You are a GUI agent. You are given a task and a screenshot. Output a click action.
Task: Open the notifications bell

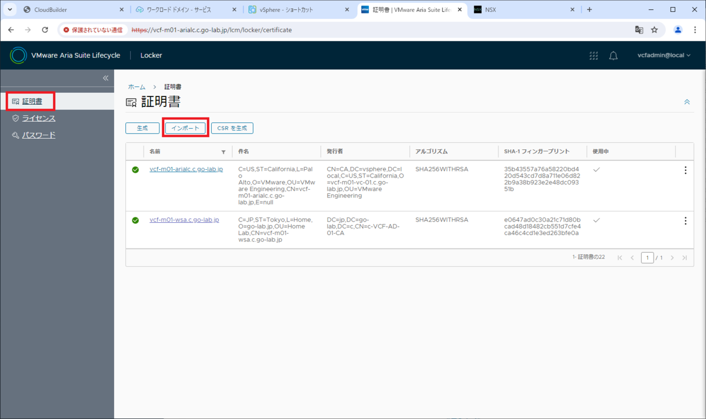point(613,55)
